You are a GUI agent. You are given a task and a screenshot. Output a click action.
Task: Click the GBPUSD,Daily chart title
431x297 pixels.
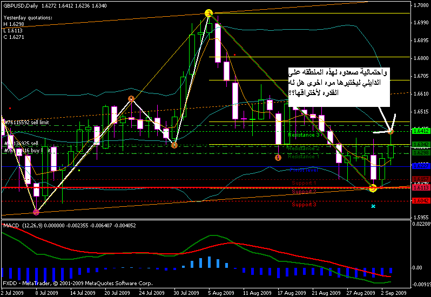[24, 5]
